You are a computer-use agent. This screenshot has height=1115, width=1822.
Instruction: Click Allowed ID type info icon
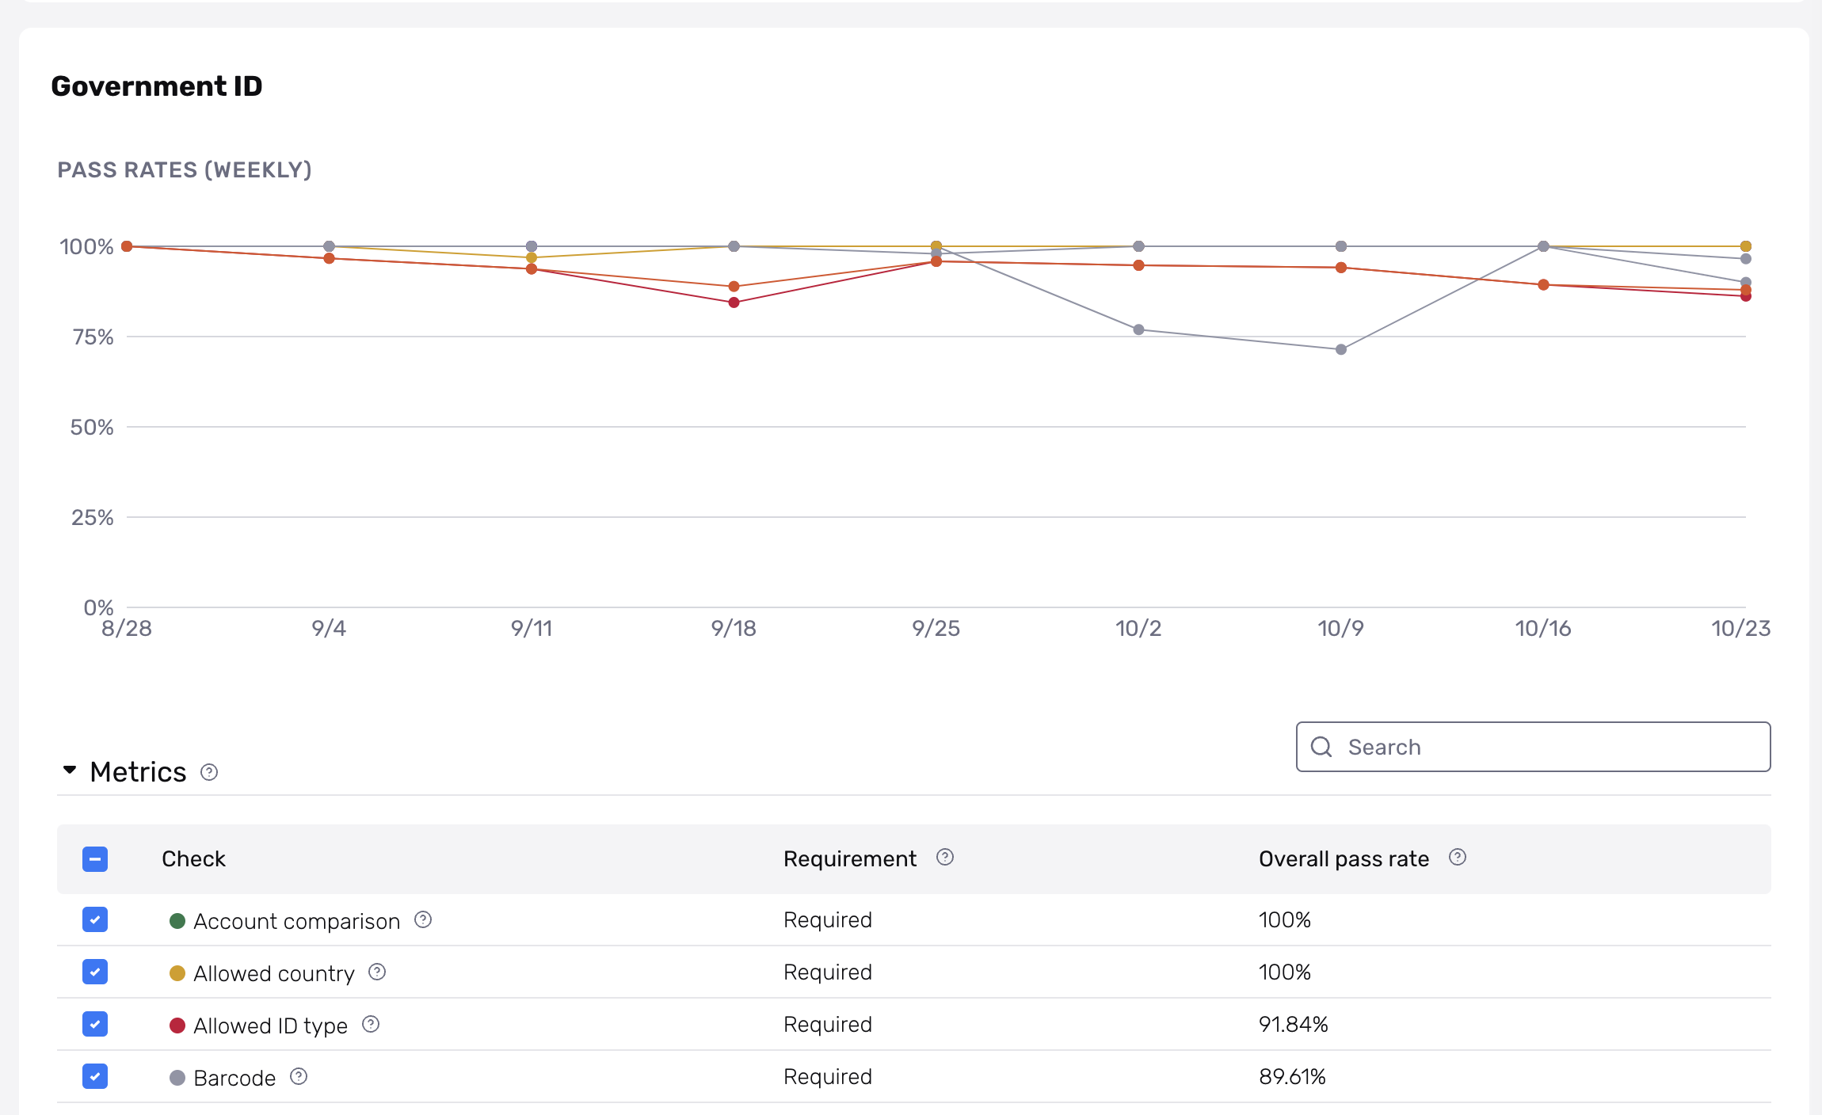371,1024
